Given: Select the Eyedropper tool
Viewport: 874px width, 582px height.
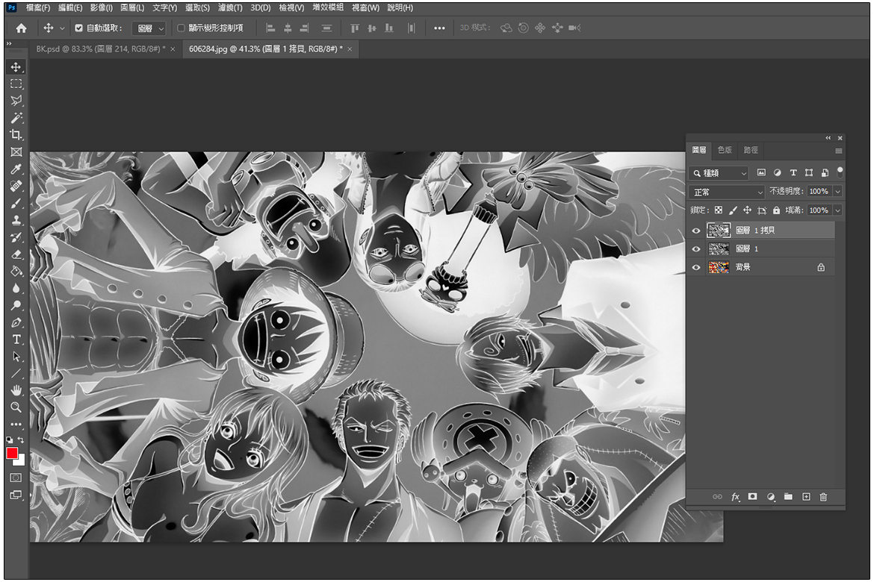Looking at the screenshot, I should (x=16, y=169).
